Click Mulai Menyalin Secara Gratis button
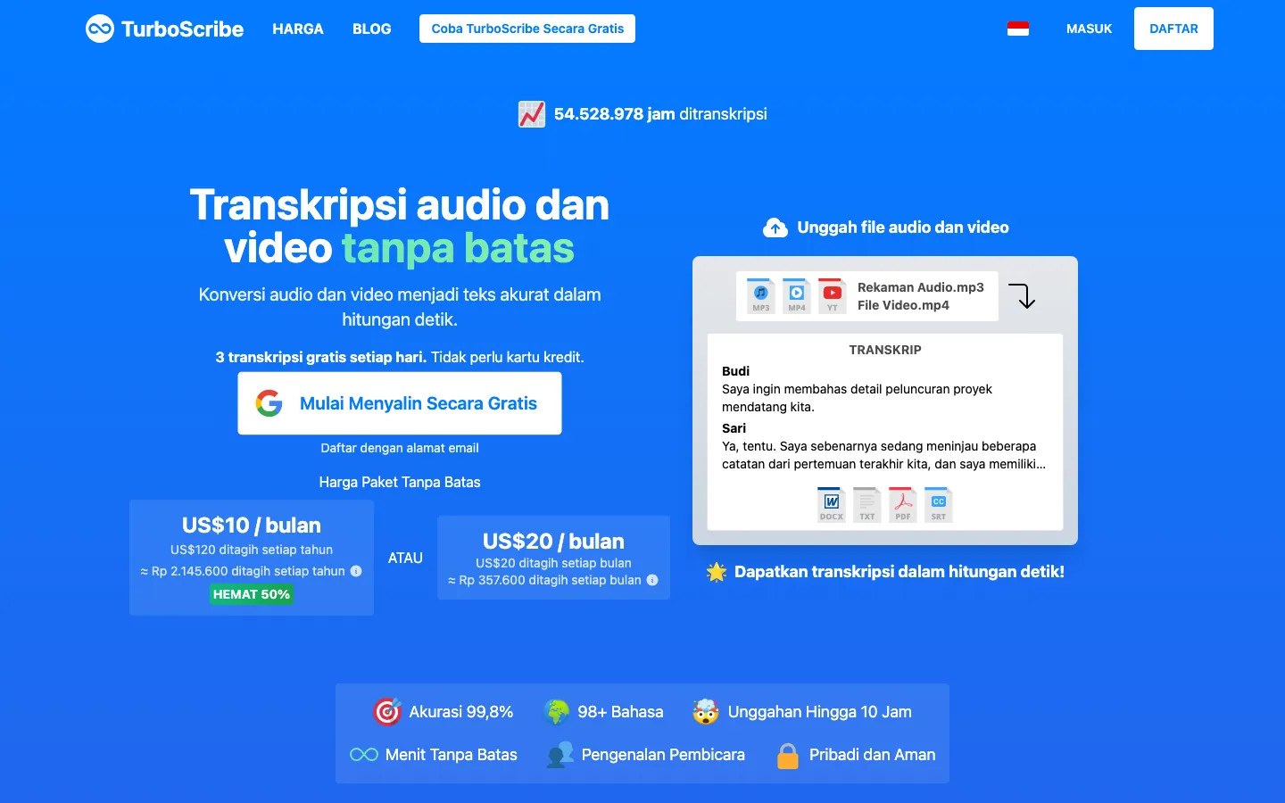The image size is (1285, 803). (400, 403)
